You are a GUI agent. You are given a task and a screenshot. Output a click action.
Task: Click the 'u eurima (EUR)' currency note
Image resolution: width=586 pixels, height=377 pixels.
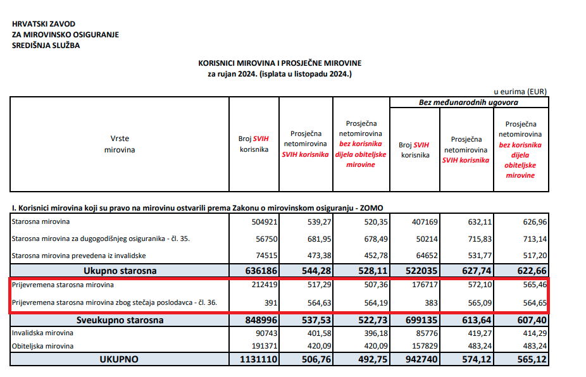pyautogui.click(x=521, y=90)
